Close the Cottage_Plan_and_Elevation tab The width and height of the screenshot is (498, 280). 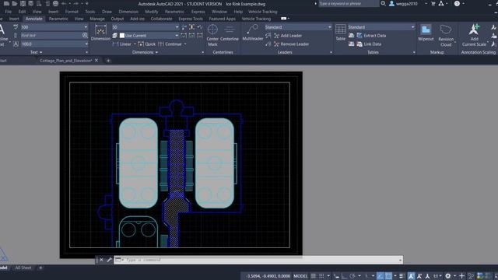click(x=96, y=61)
